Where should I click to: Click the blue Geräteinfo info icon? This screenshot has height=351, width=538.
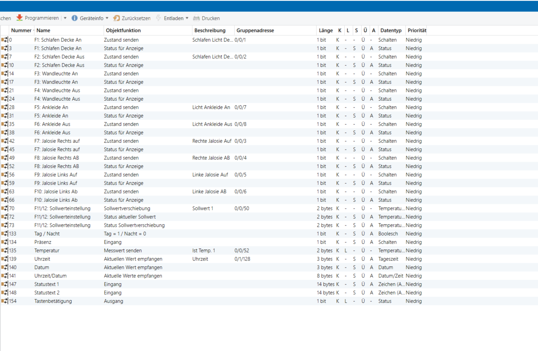(x=75, y=18)
